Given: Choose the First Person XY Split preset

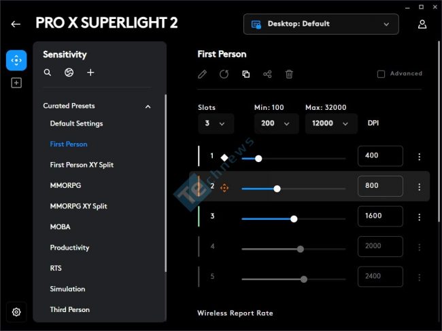Looking at the screenshot, I should [x=82, y=165].
